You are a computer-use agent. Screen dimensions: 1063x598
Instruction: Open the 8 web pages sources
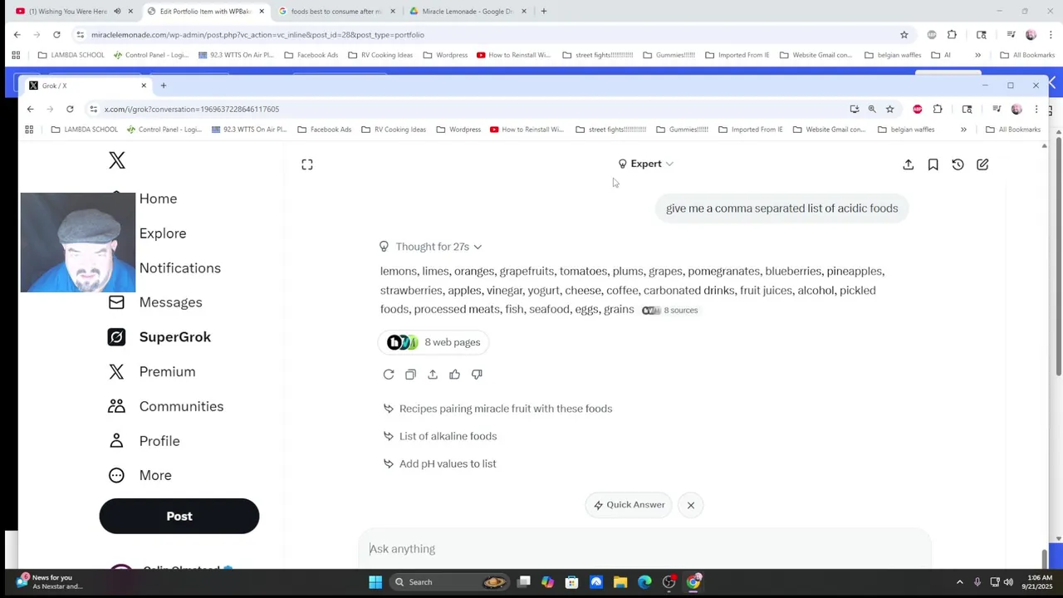434,342
